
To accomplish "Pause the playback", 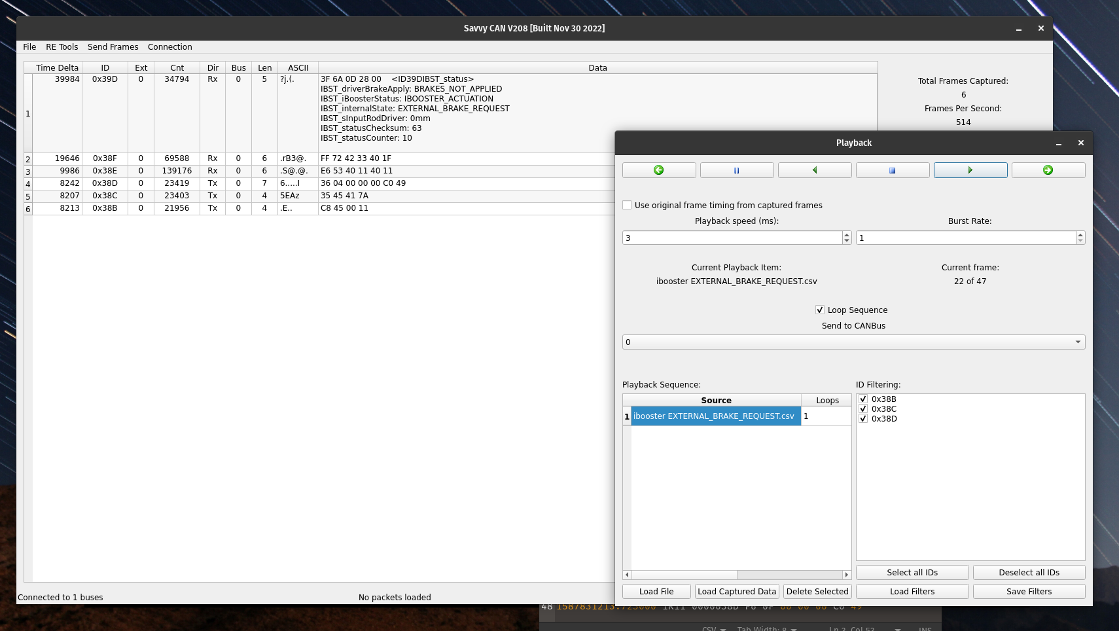I will (x=737, y=170).
